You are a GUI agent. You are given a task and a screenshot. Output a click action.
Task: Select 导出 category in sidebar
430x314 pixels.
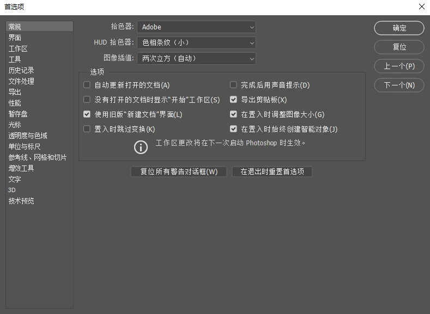[x=39, y=92]
